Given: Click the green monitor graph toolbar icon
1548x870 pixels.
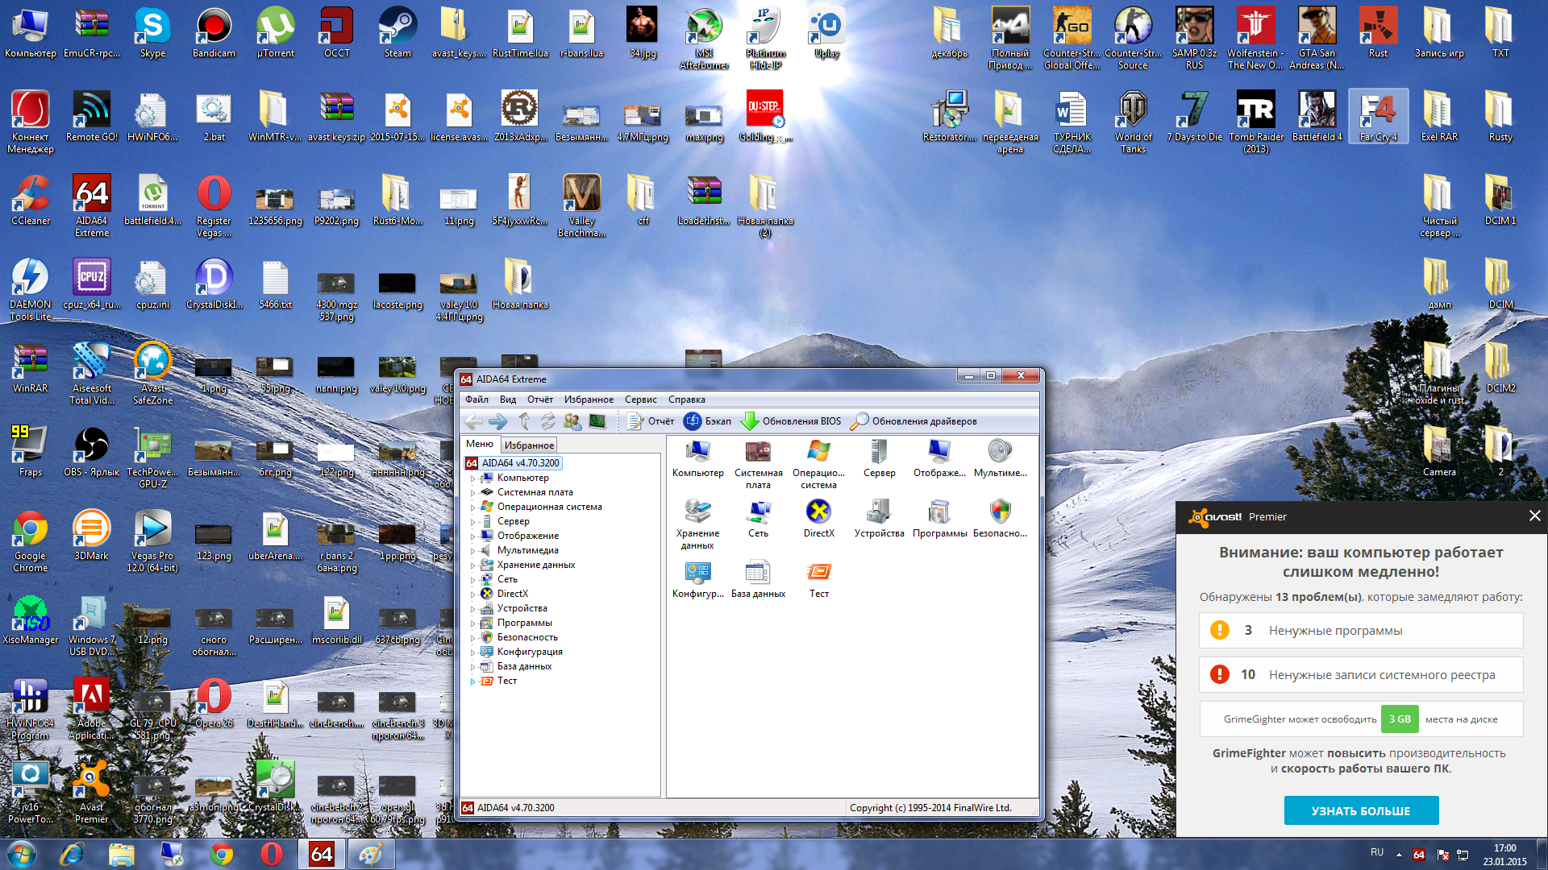Looking at the screenshot, I should (x=597, y=421).
